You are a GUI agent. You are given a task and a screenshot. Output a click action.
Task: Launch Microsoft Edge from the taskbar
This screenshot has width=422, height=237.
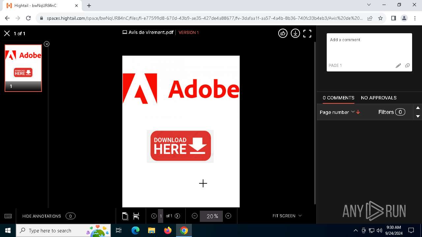pos(136,230)
